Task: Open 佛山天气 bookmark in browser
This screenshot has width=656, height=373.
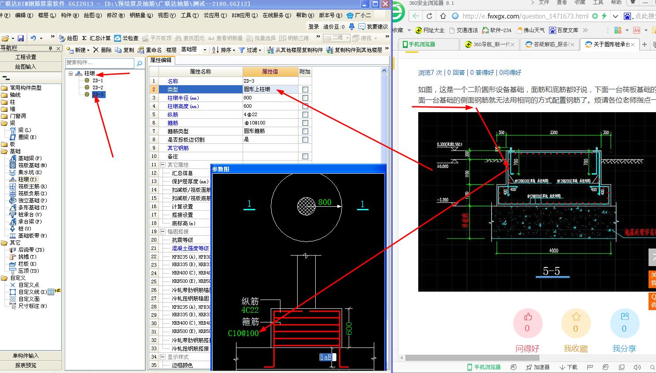Action: pos(530,30)
